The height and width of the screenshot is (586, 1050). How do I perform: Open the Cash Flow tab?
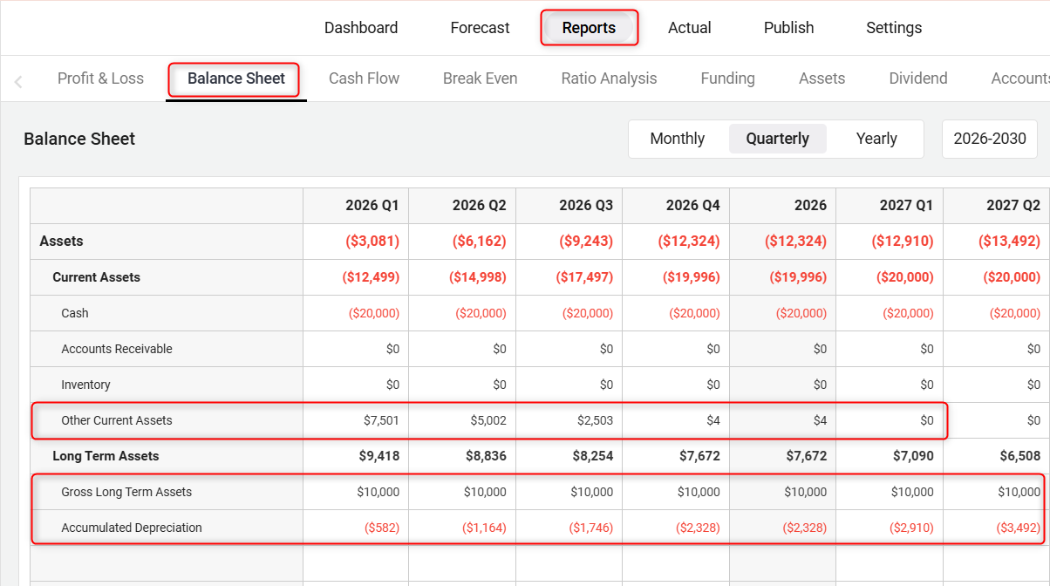tap(364, 78)
